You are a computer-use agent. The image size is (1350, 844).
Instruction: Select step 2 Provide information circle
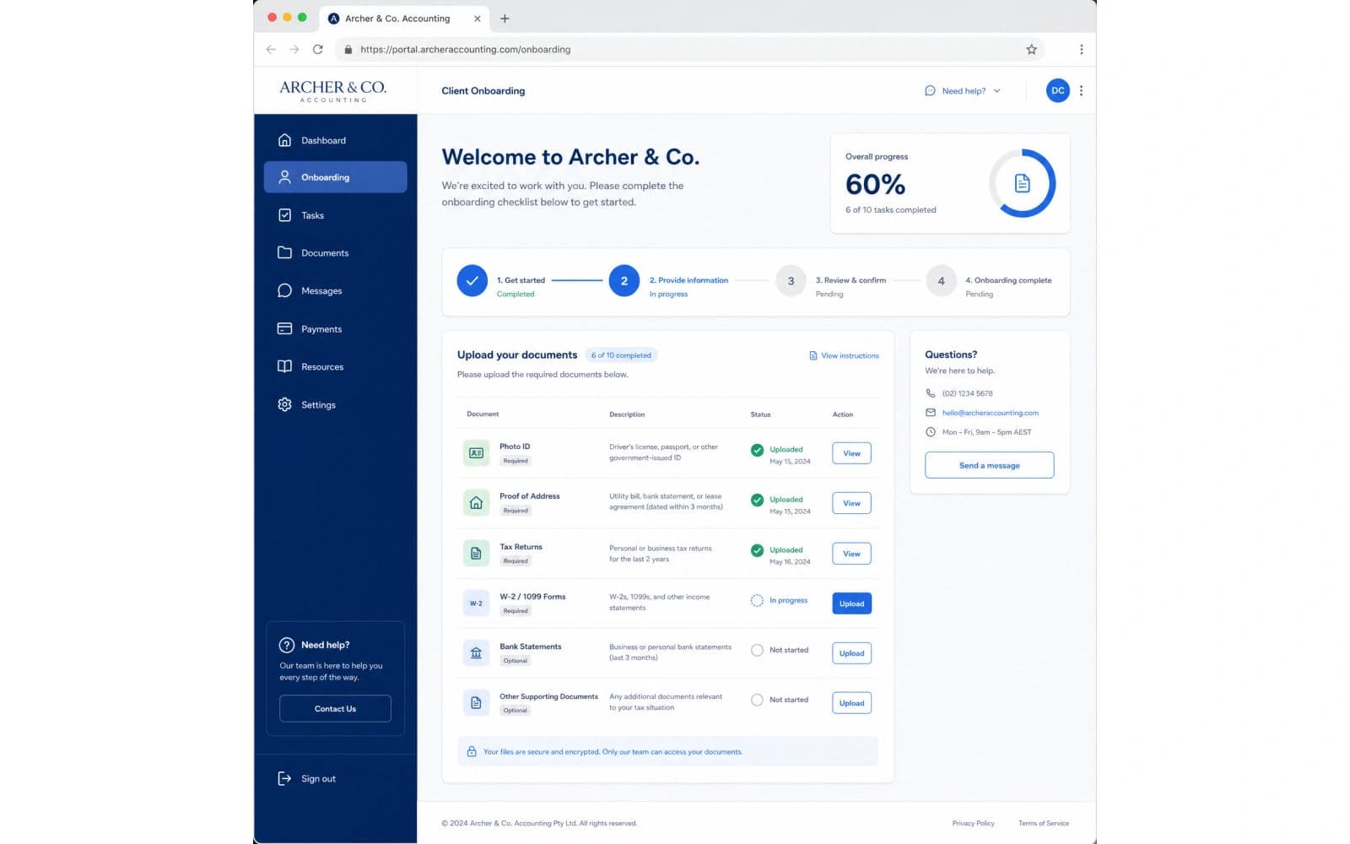(x=624, y=281)
